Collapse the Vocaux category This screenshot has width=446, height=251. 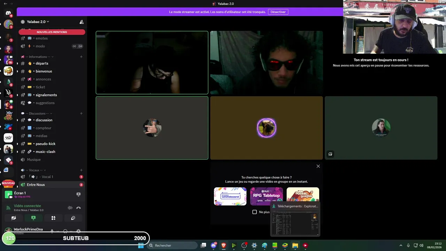34,170
